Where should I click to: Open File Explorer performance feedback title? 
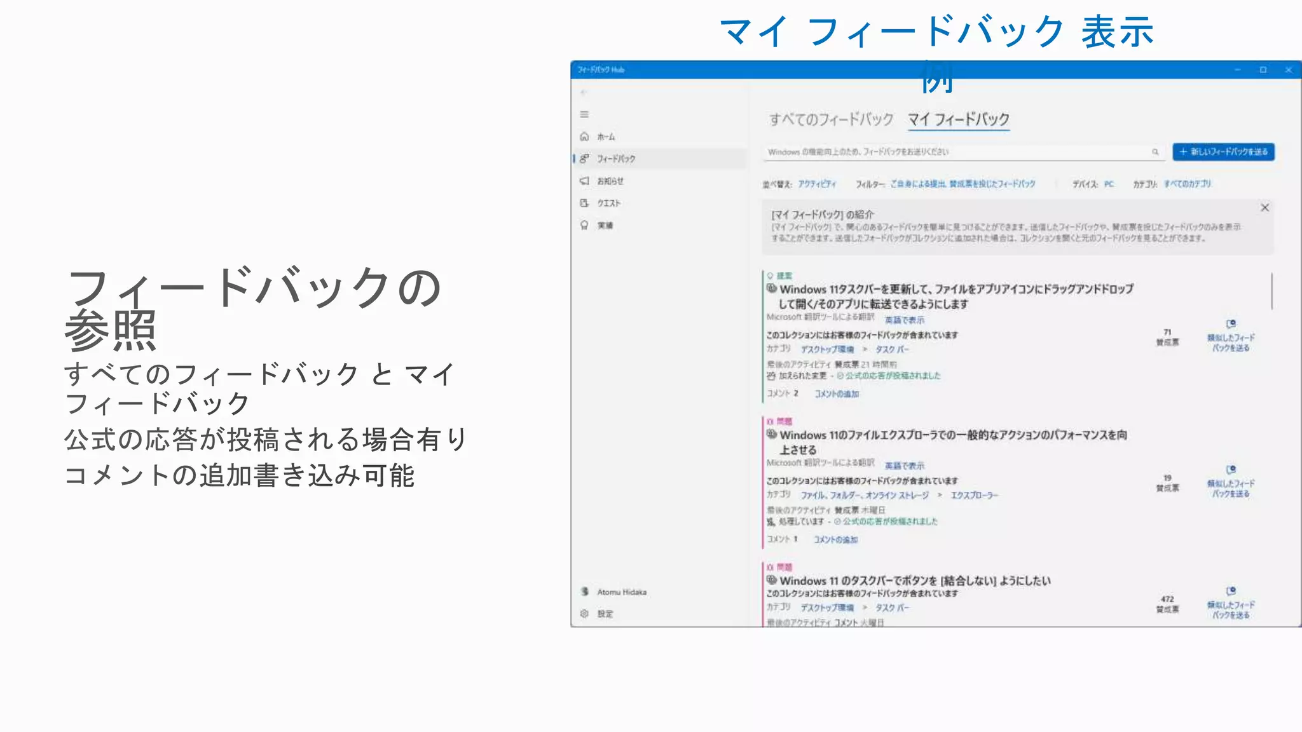point(953,442)
